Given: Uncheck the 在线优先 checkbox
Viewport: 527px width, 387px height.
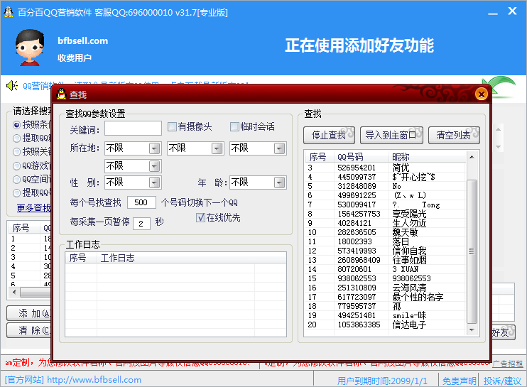Looking at the screenshot, I should 200,217.
